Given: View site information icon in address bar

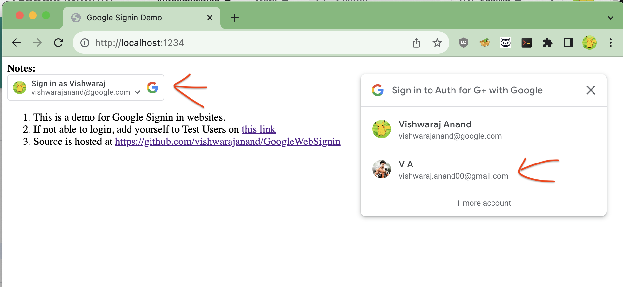Looking at the screenshot, I should click(x=85, y=43).
